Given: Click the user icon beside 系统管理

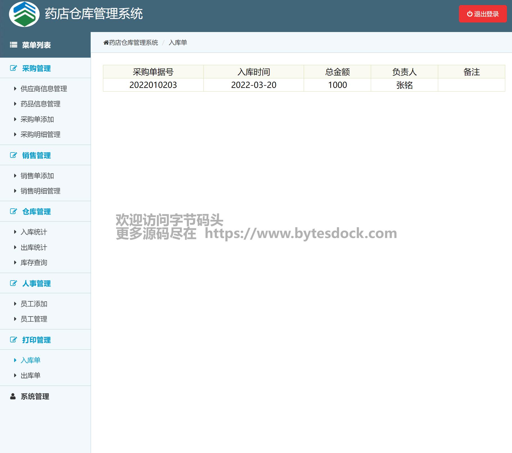Looking at the screenshot, I should 13,396.
